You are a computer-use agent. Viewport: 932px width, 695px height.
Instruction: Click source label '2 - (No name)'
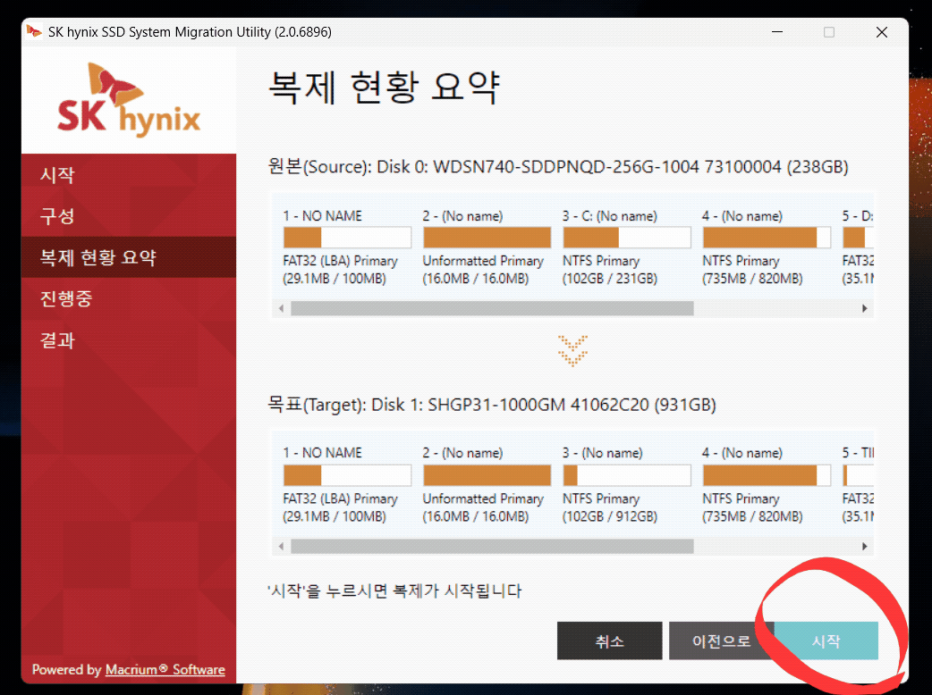point(462,216)
